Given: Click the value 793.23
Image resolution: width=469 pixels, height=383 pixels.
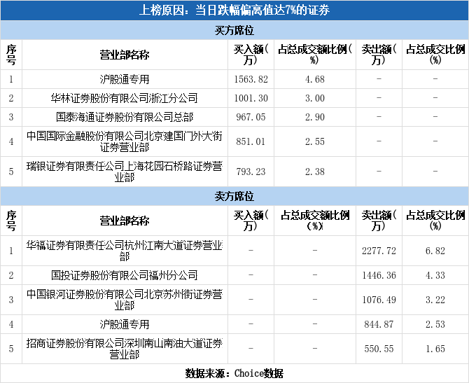Looking at the screenshot, I should (251, 172).
